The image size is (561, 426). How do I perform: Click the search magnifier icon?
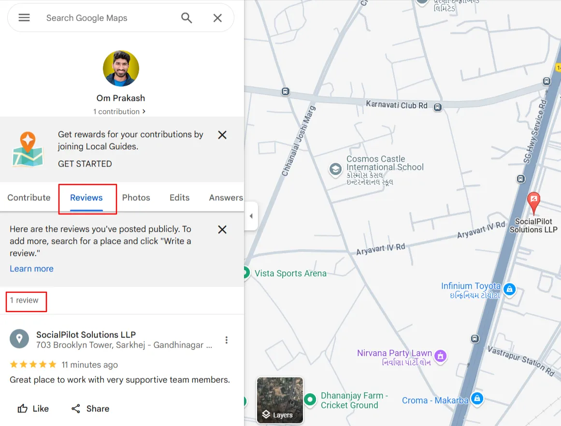pos(187,17)
